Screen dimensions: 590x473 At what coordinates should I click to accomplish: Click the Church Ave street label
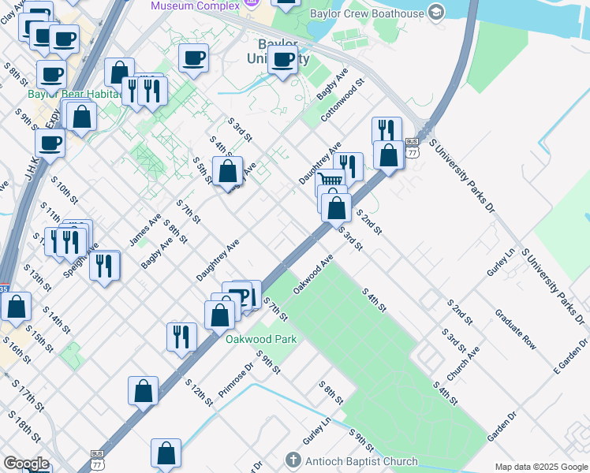[463, 363]
